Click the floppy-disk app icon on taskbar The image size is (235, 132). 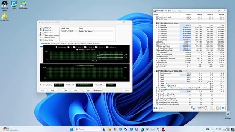142,129
